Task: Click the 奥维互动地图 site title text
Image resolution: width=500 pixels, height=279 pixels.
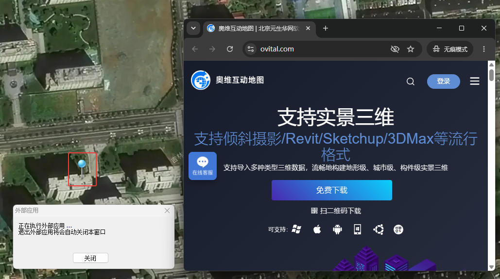Action: [x=240, y=80]
